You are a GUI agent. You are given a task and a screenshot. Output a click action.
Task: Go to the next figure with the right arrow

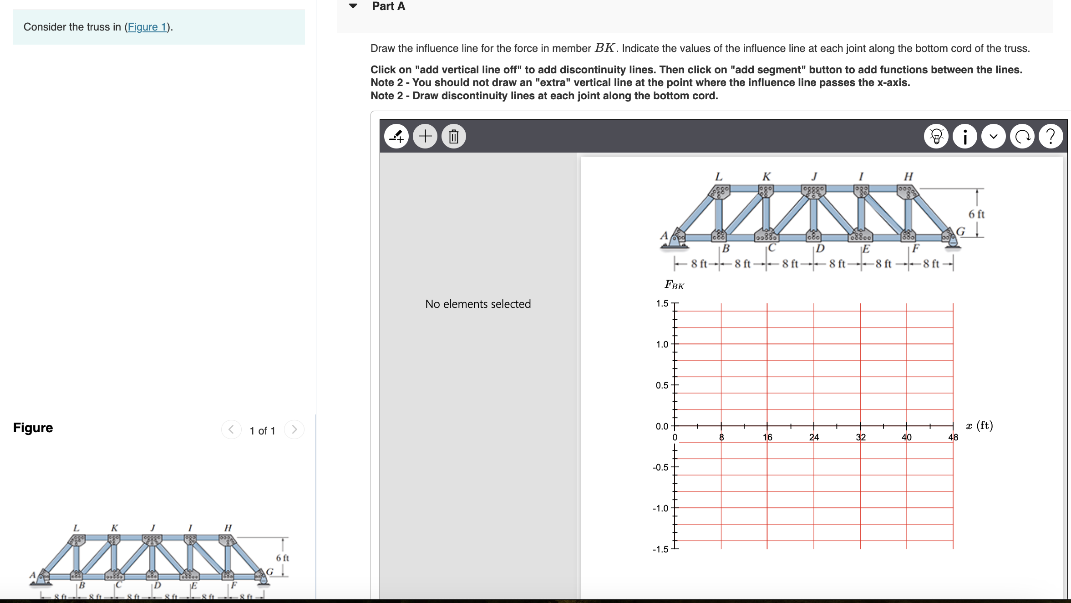tap(295, 429)
